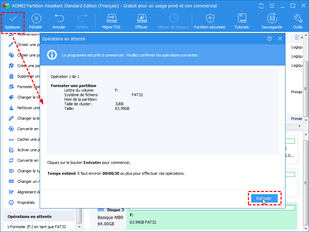
Task: Click the partition list scroll up arrow
Action: [x=306, y=35]
